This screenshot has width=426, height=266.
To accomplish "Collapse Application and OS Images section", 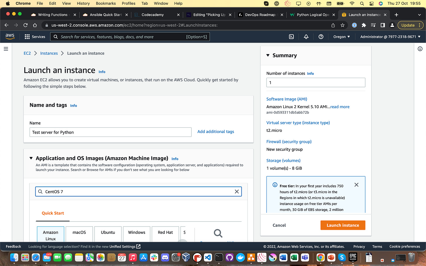I will pos(31,158).
